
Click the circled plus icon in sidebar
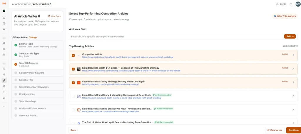click(4, 92)
